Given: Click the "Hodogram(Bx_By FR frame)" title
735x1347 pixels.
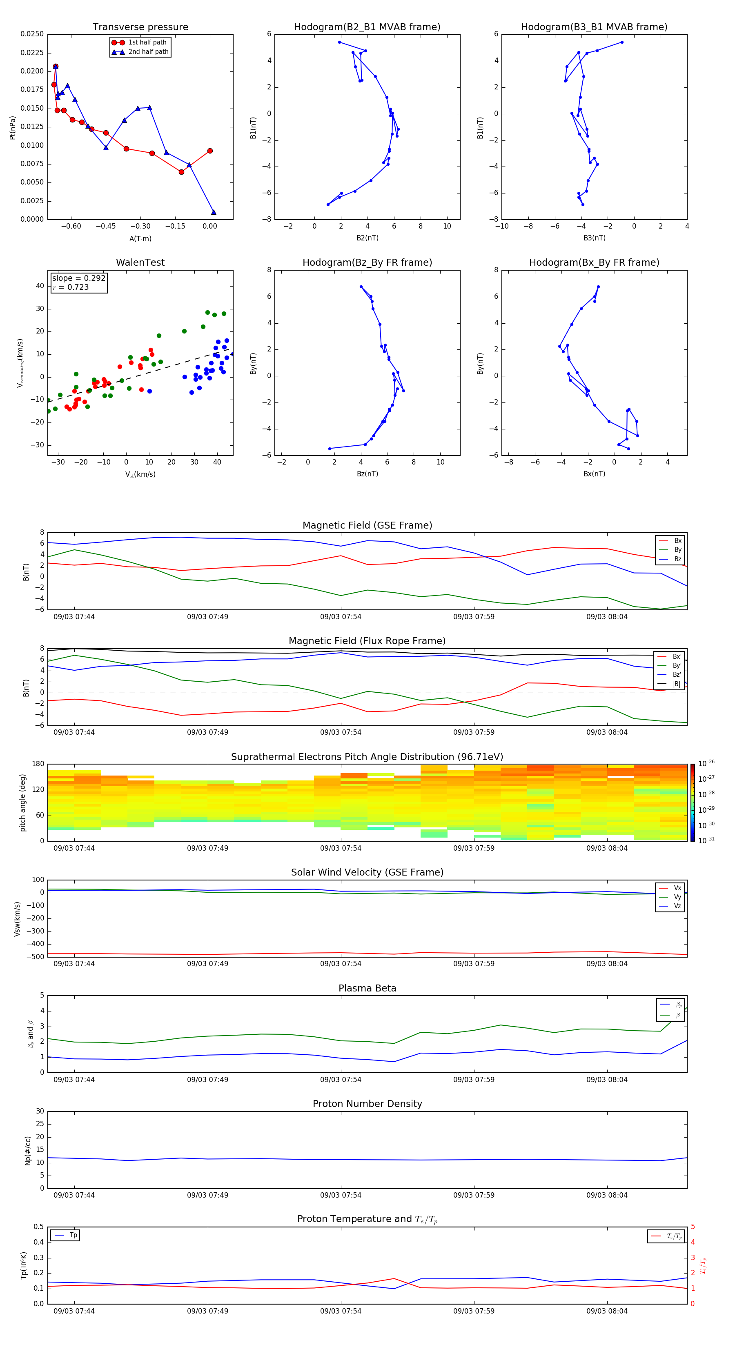Looking at the screenshot, I should [x=594, y=262].
